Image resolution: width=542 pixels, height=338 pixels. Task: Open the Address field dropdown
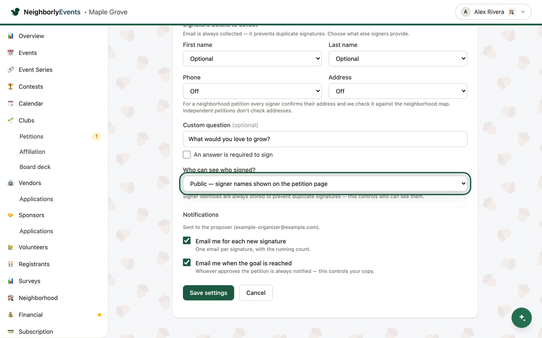click(x=398, y=91)
